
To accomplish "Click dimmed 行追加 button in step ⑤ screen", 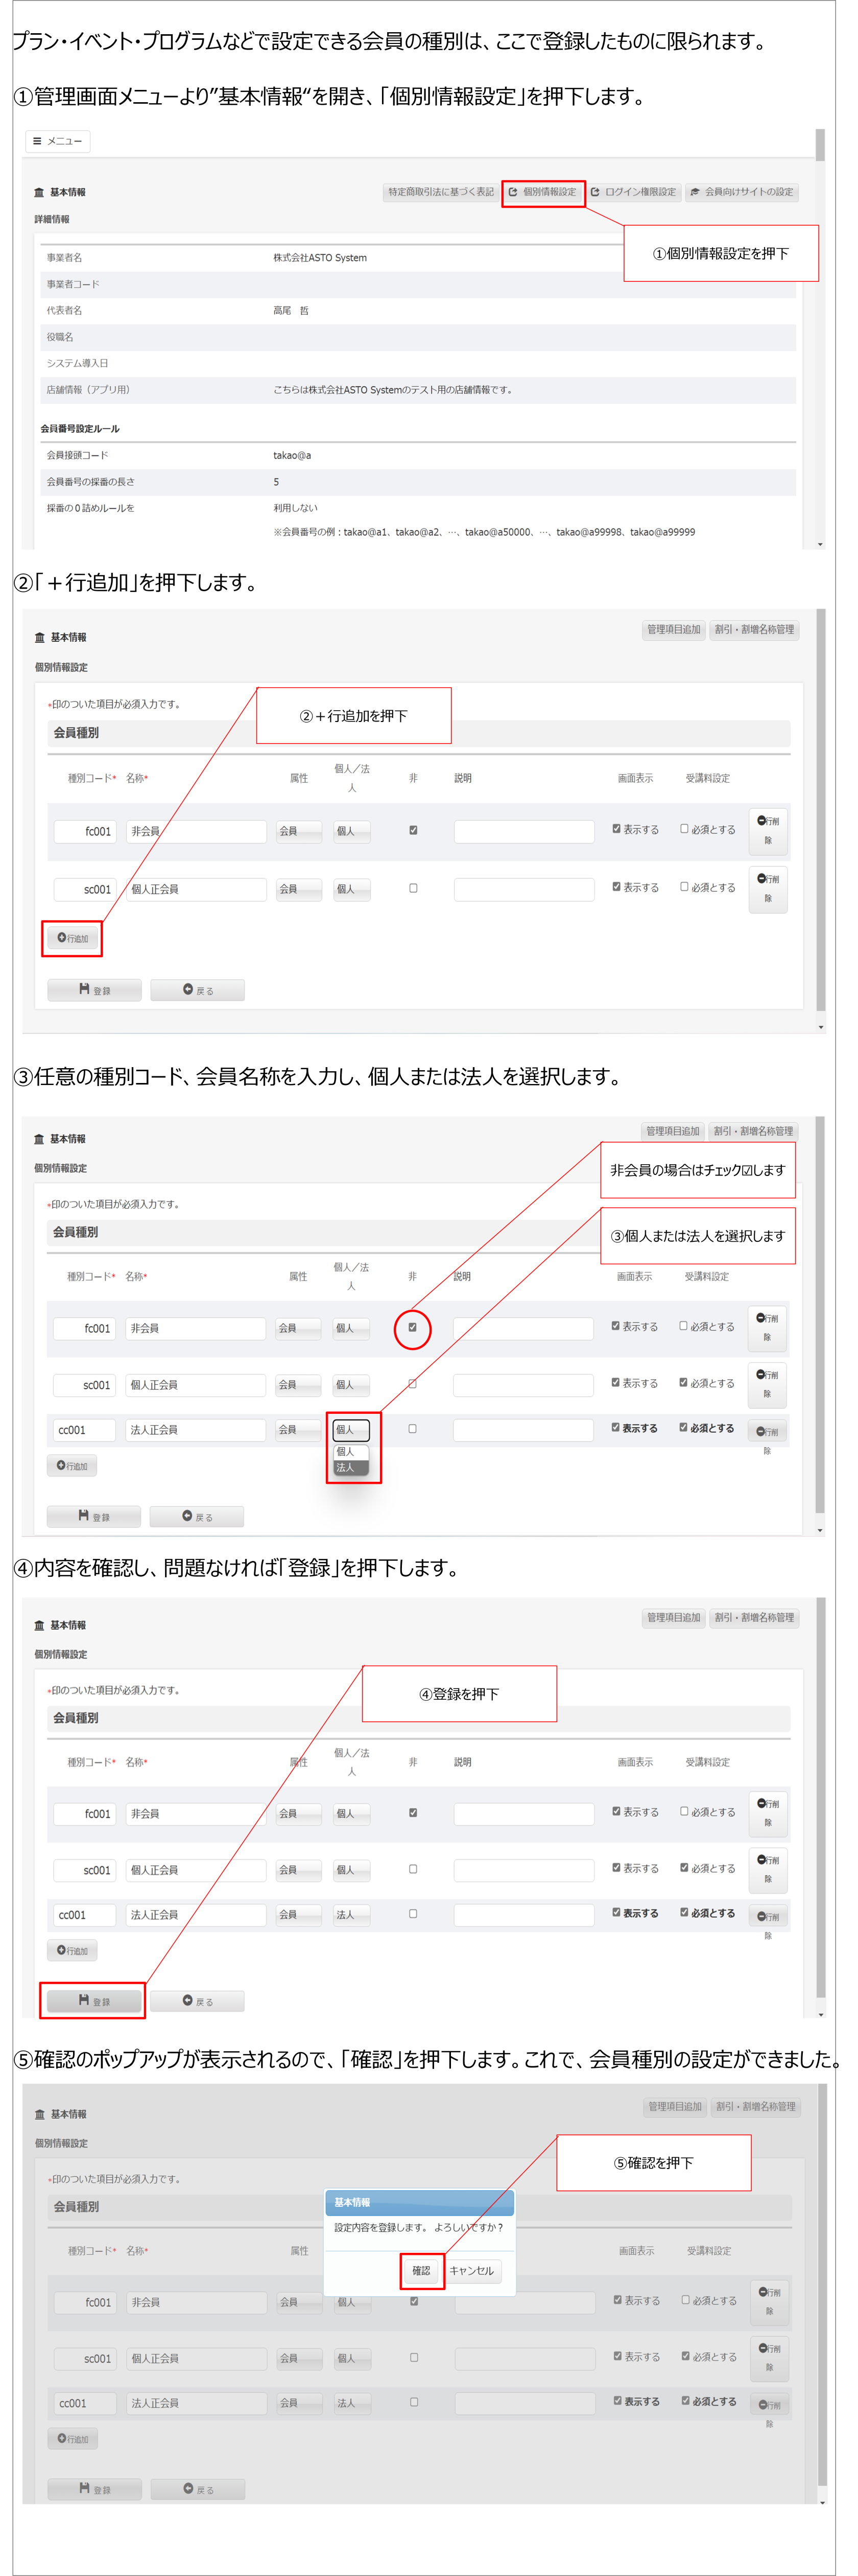I will pyautogui.click(x=73, y=2438).
